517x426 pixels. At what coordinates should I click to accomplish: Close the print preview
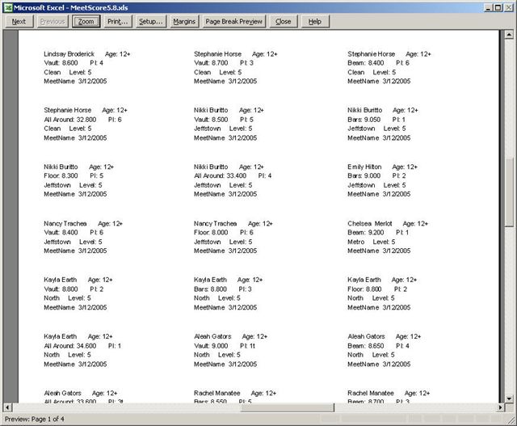pyautogui.click(x=284, y=22)
